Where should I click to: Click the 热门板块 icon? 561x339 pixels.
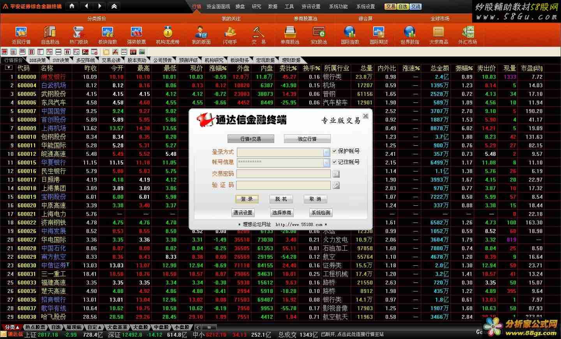pos(79,35)
